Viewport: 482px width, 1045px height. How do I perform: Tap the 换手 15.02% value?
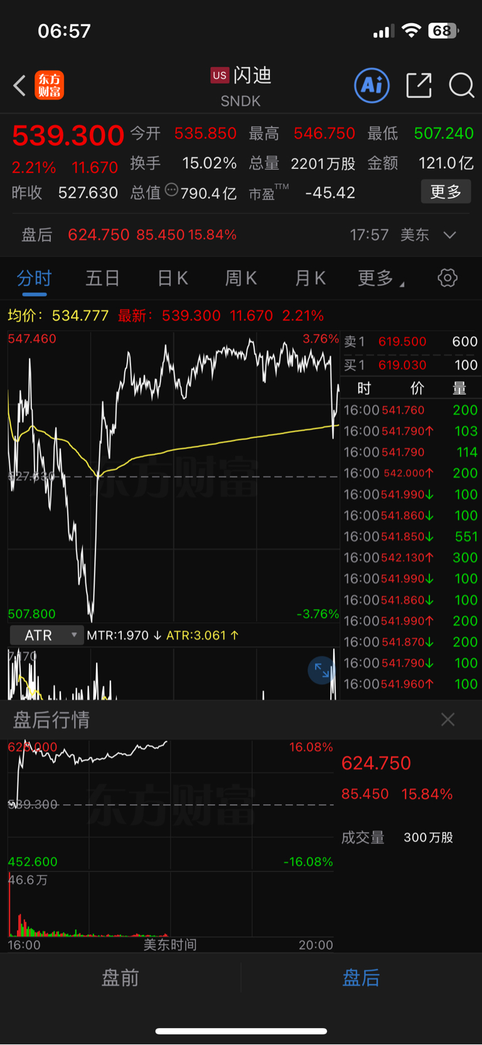[209, 163]
